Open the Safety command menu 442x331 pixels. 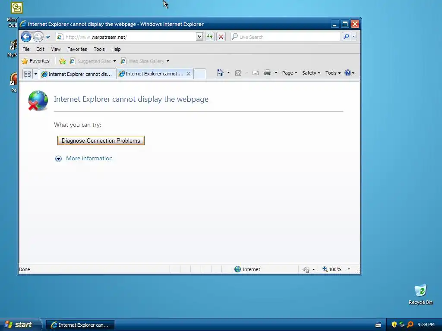point(311,73)
